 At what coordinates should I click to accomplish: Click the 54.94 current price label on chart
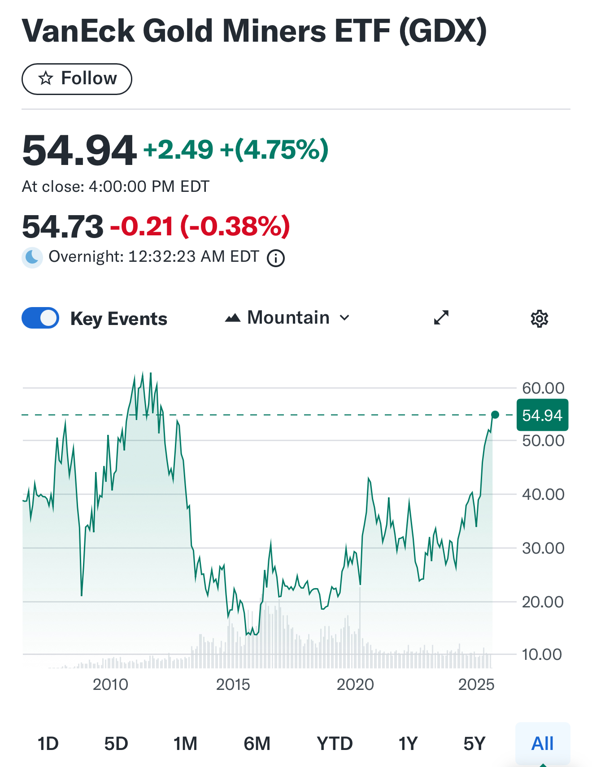[542, 415]
